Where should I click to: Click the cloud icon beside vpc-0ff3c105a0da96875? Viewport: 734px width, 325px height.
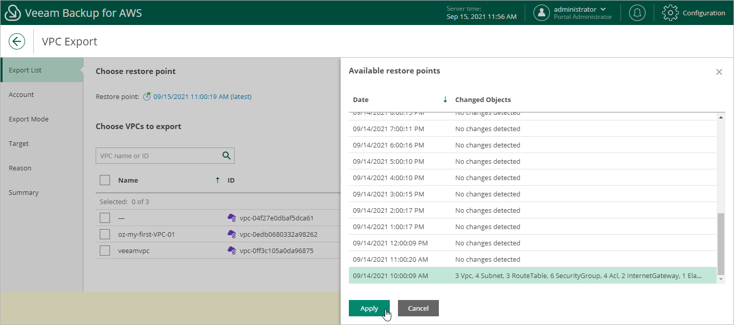[232, 251]
